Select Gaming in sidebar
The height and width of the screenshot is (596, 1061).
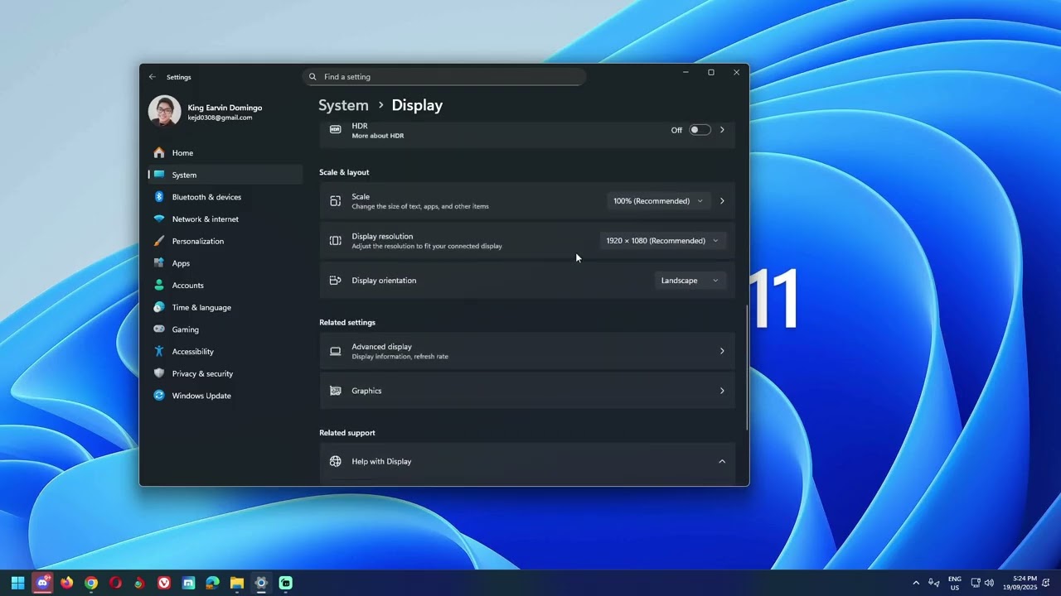pos(225,329)
